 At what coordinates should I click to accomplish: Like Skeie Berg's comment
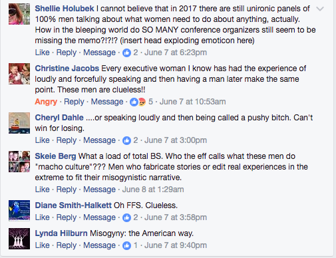click(x=42, y=190)
